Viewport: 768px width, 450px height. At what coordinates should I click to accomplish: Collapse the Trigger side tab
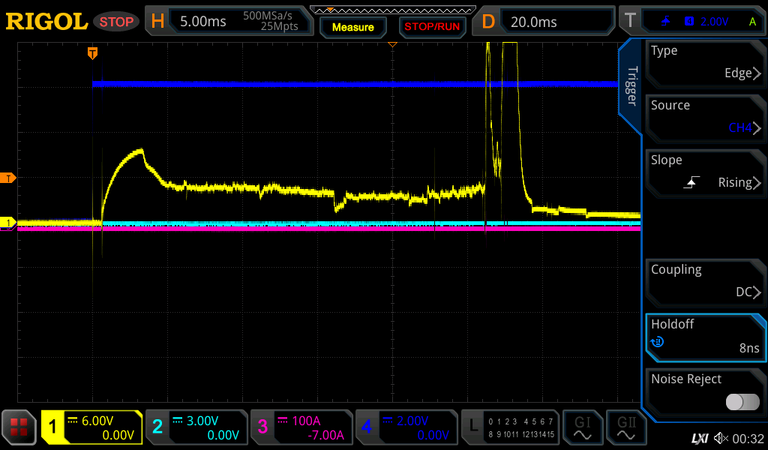pyautogui.click(x=631, y=88)
